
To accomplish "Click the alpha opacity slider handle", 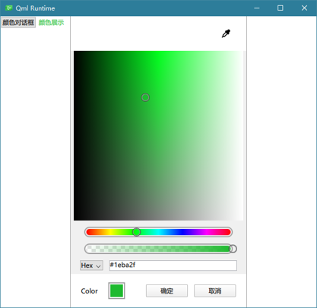I will [x=233, y=249].
